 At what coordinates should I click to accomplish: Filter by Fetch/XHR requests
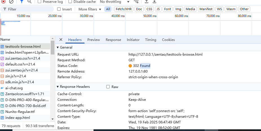tap(123, 9)
